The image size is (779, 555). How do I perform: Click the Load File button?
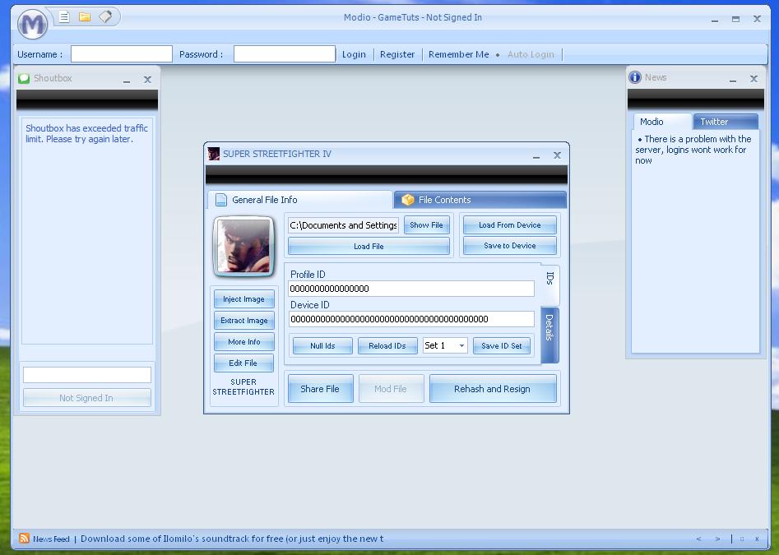tap(369, 246)
